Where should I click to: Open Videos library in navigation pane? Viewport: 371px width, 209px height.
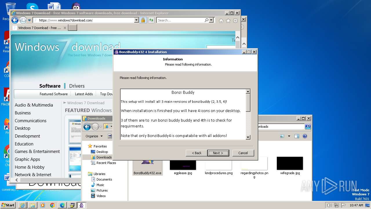point(101,196)
